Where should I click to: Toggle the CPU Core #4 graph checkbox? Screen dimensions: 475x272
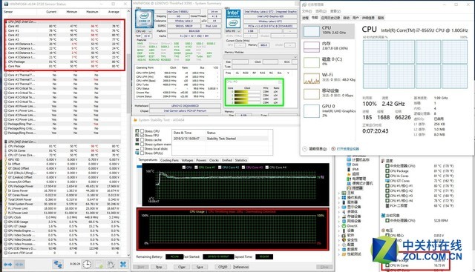[267, 167]
